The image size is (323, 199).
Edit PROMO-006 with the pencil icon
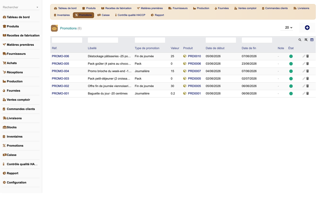304,56
